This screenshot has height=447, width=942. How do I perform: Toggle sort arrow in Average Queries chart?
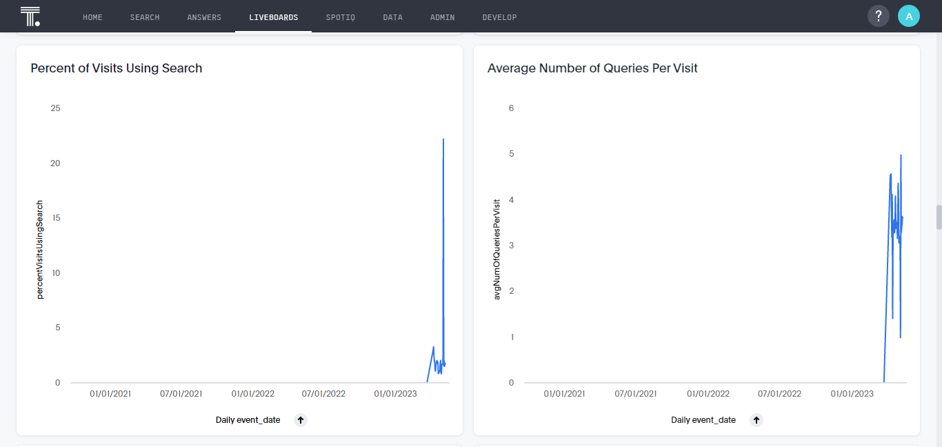coord(756,419)
